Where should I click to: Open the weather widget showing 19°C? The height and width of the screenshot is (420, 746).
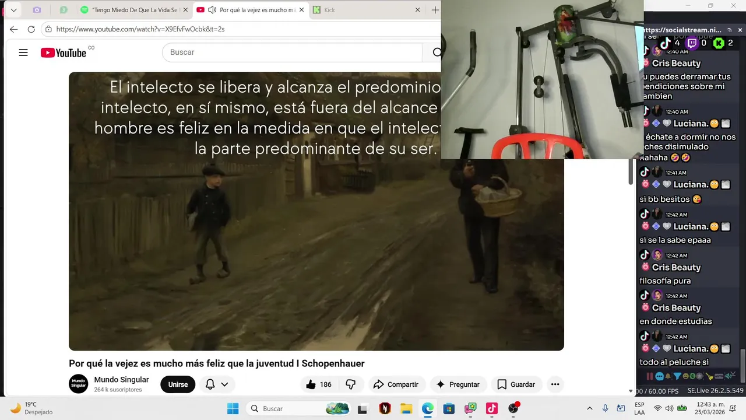(32, 408)
